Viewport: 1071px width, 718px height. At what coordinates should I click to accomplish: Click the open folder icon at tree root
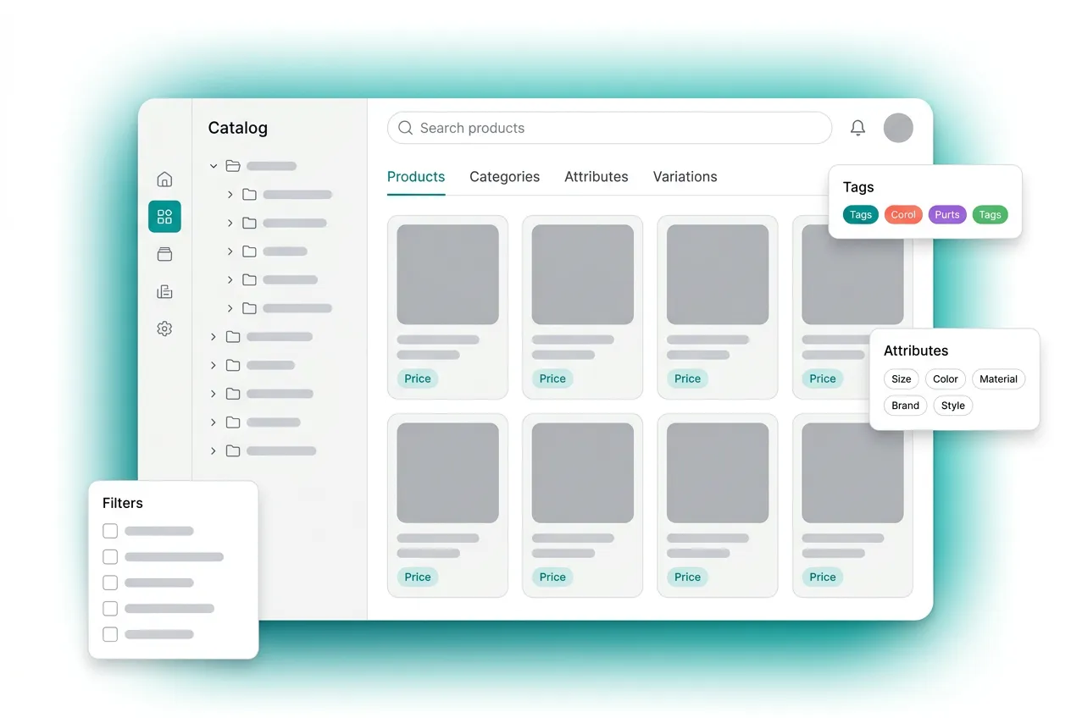[233, 166]
